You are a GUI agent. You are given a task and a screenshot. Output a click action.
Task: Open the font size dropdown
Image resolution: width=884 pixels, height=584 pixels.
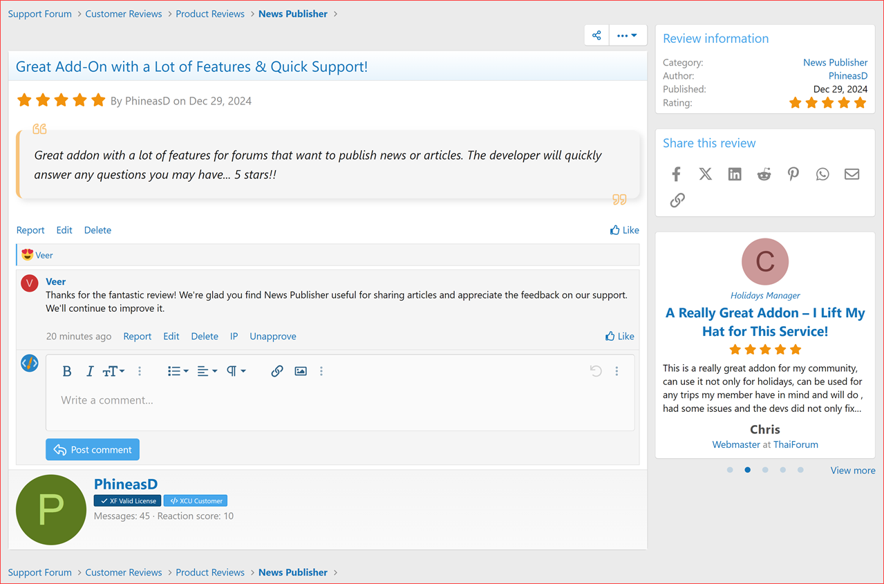click(113, 371)
